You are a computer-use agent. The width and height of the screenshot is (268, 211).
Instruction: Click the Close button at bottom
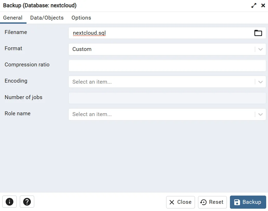181,202
